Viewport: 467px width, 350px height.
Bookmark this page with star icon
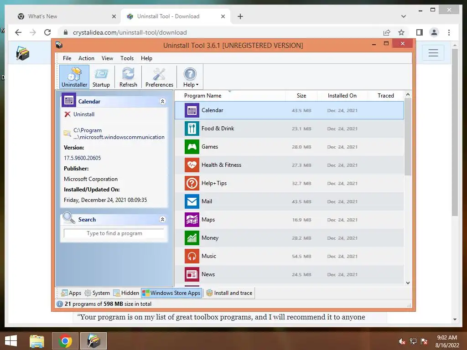point(401,32)
